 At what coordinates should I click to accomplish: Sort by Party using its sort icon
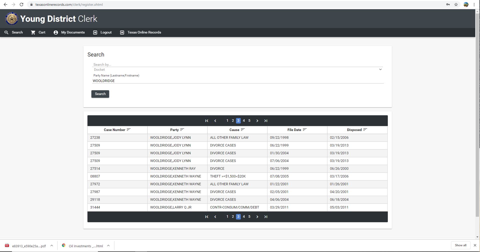(x=182, y=129)
